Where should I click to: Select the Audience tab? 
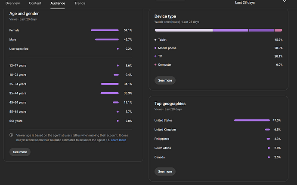[x=58, y=3]
